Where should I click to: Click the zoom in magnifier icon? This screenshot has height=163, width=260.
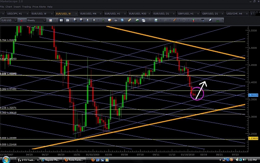(x=75, y=20)
